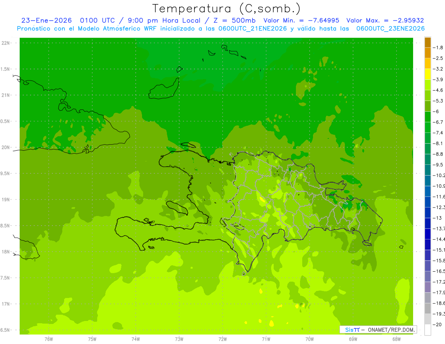
Task: Click the 'Sis' logo text in credit box
Action: [x=349, y=330]
